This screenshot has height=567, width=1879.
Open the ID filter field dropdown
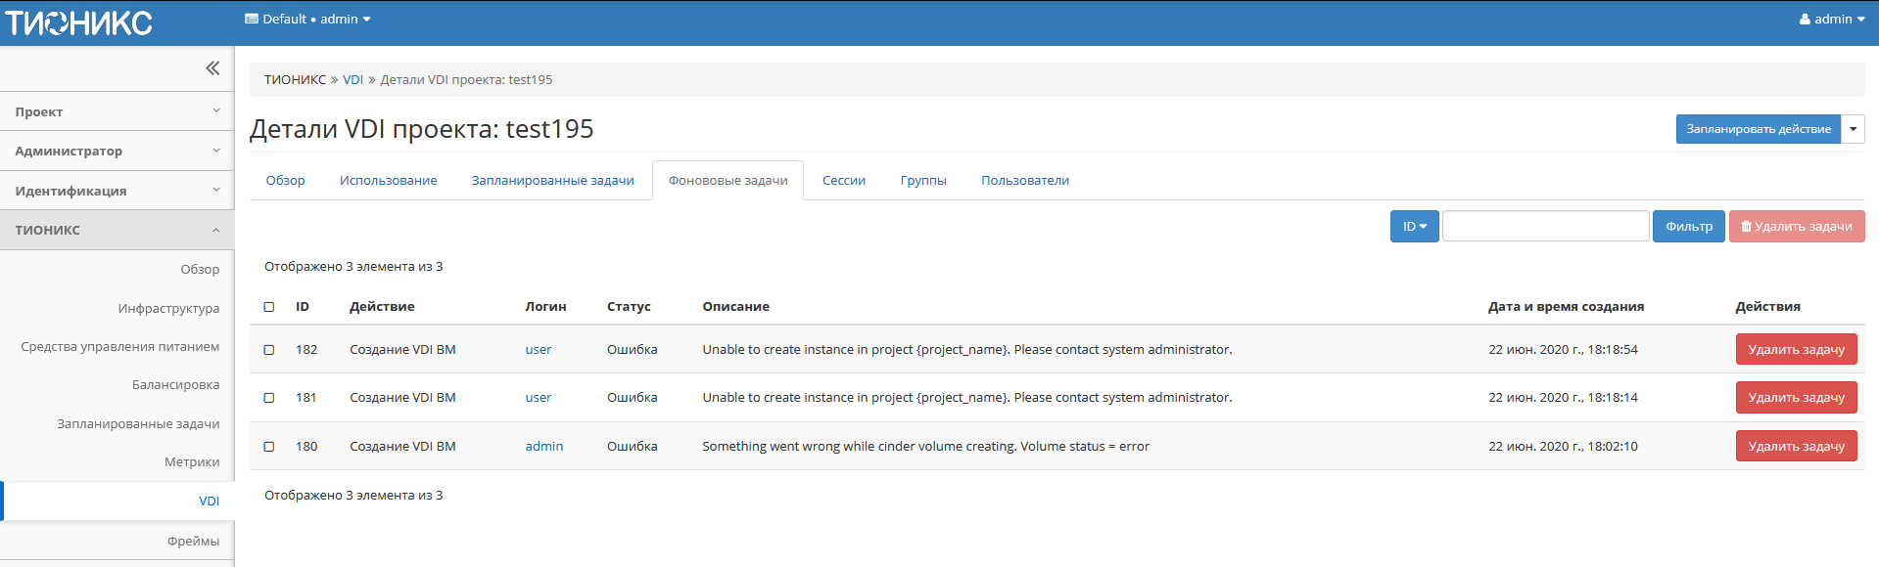1414,227
